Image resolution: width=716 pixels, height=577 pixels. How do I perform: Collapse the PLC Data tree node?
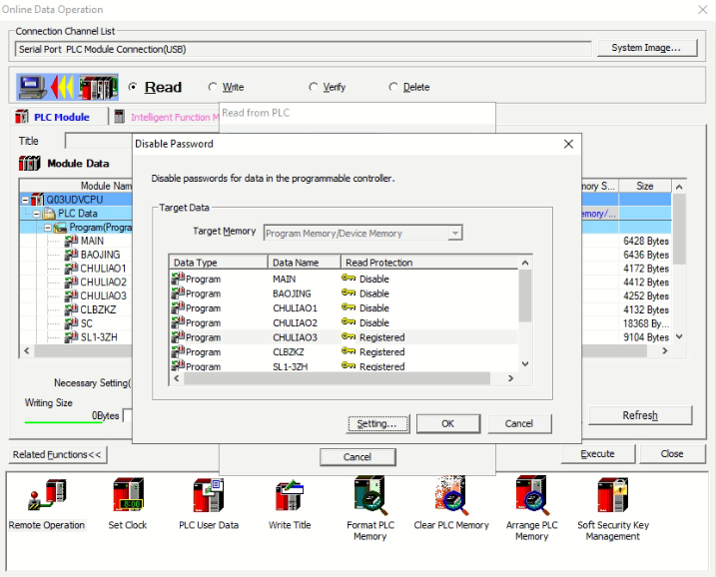[x=36, y=214]
